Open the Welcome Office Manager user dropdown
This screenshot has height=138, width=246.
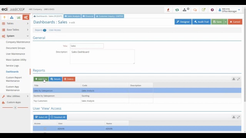[229, 10]
